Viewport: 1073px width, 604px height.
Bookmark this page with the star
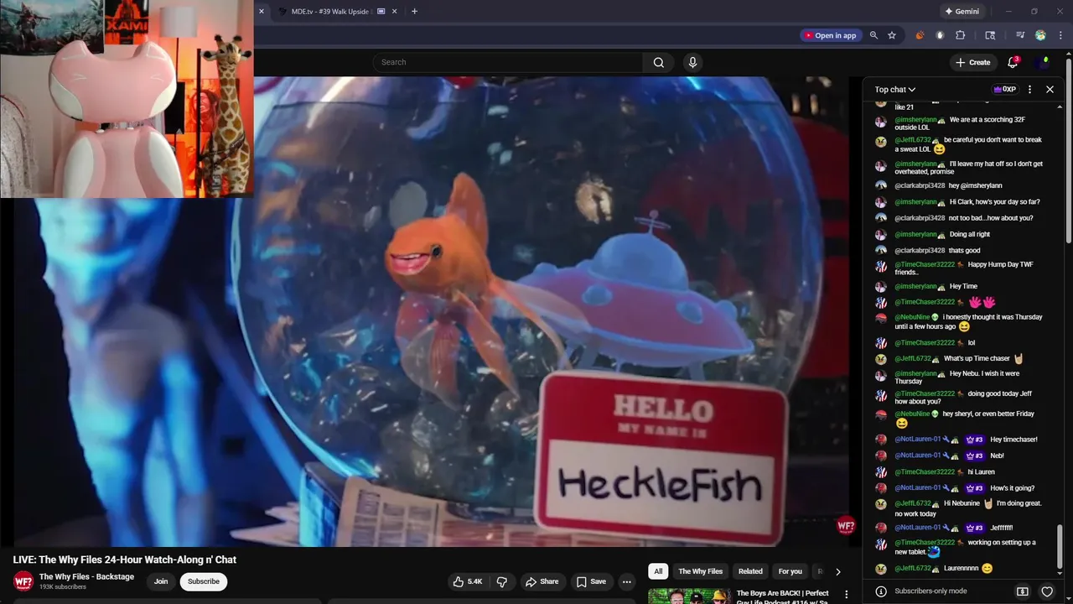(892, 35)
